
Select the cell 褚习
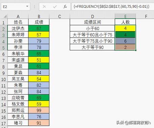point(18,123)
